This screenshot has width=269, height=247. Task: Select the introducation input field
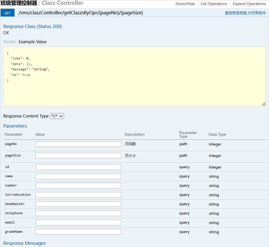[x=78, y=195]
